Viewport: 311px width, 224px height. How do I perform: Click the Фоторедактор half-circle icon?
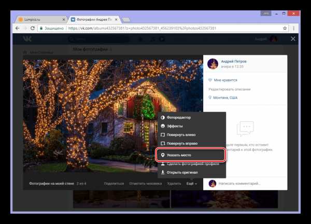[x=163, y=118]
